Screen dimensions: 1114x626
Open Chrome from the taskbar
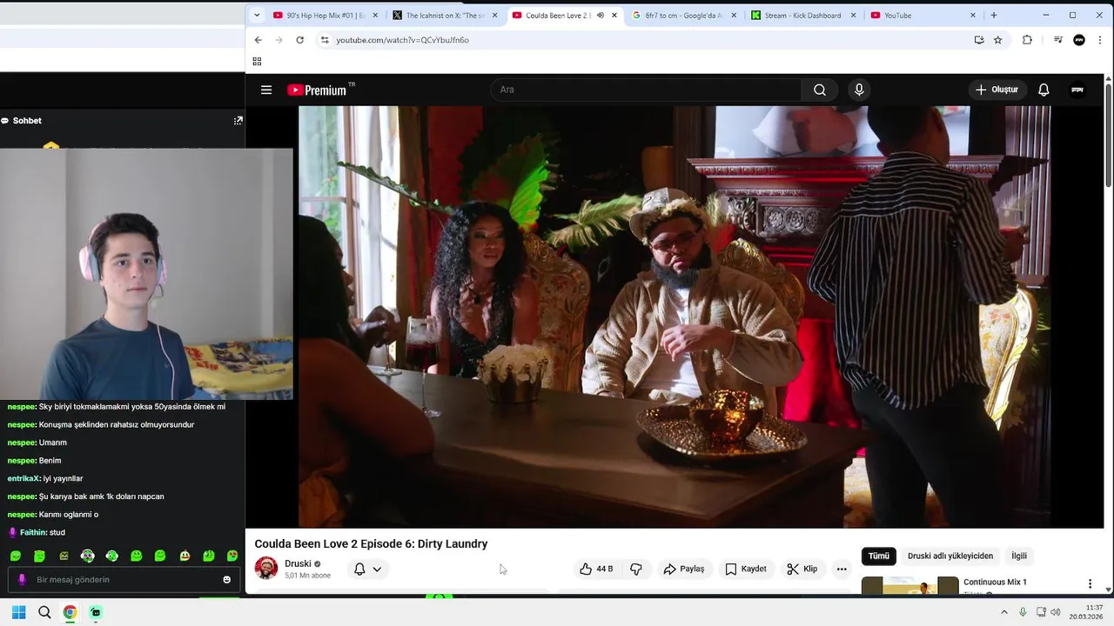(x=70, y=612)
